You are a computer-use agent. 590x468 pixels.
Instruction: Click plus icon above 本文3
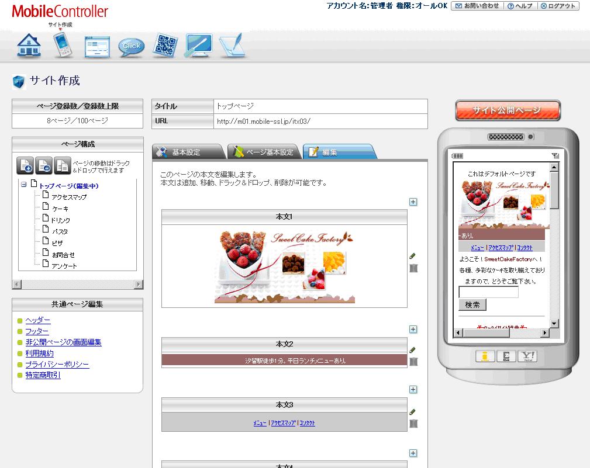click(413, 390)
